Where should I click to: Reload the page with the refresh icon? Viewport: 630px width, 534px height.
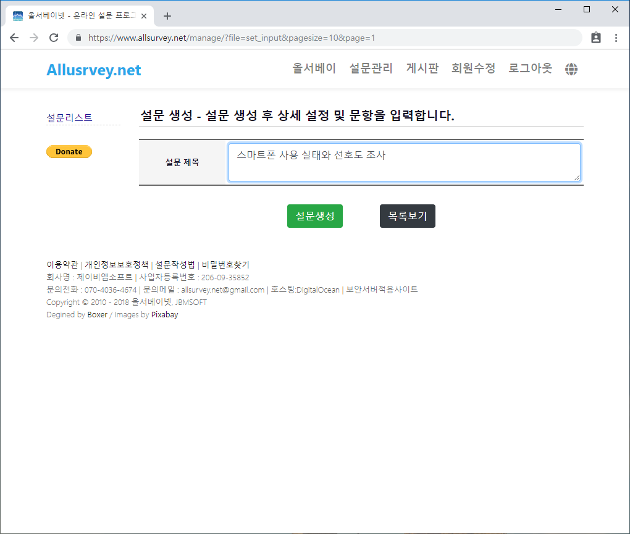tap(54, 38)
